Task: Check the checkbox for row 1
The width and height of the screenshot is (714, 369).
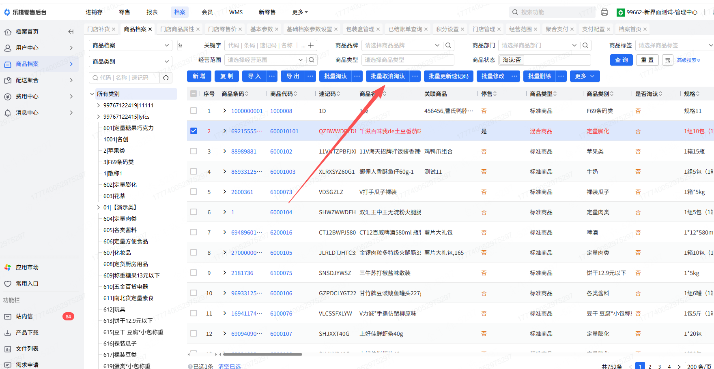Action: (x=194, y=111)
